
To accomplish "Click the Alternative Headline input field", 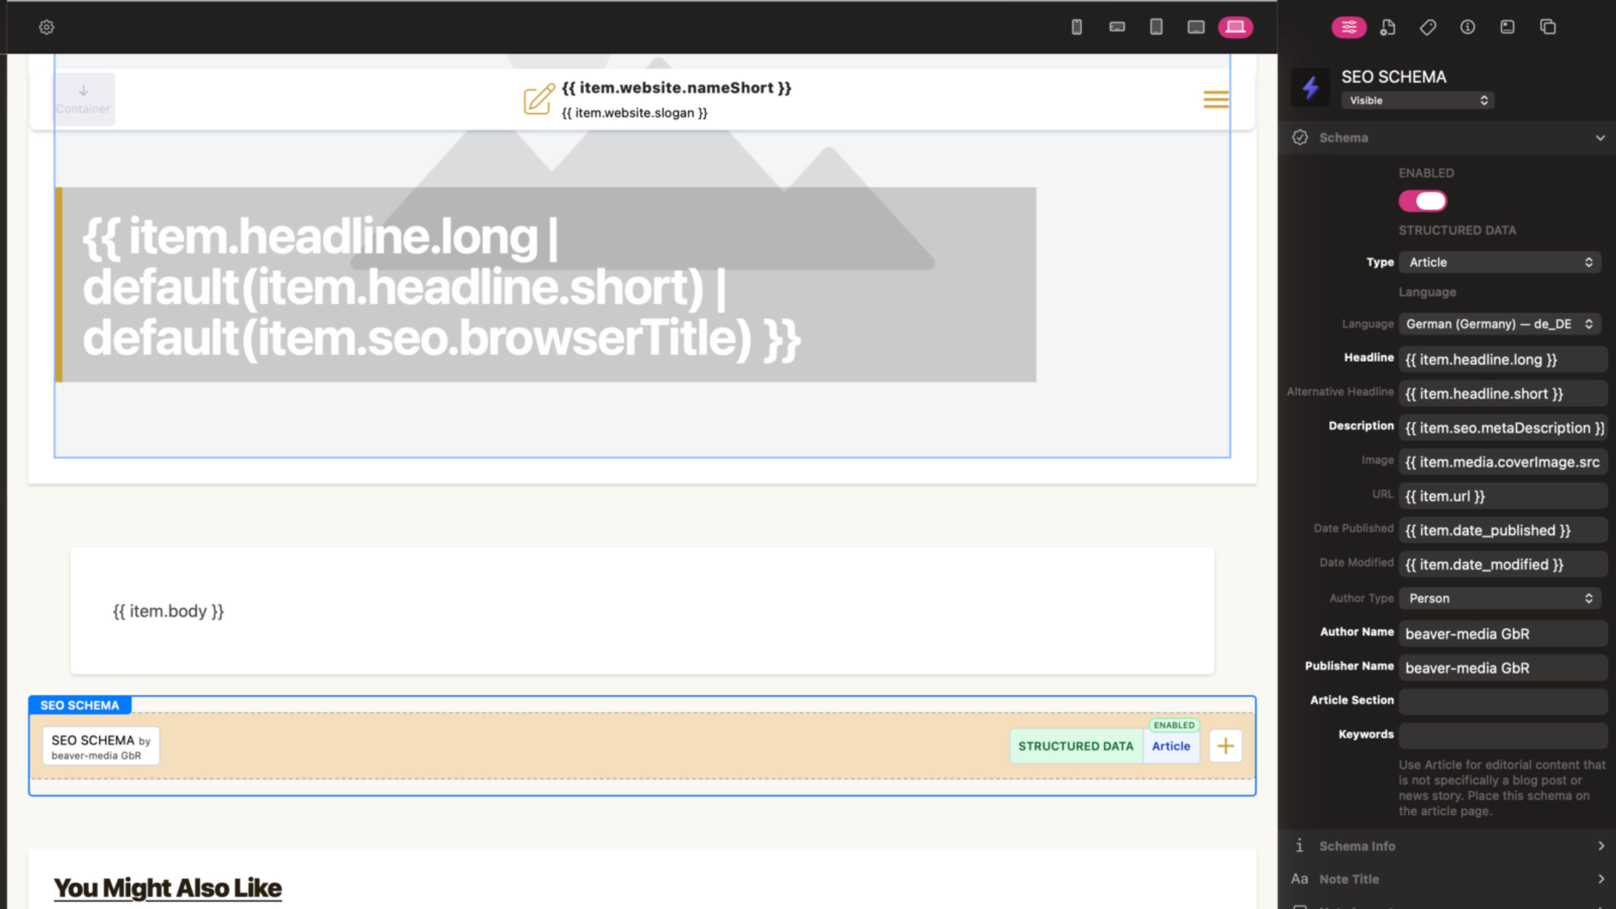I will coord(1503,393).
